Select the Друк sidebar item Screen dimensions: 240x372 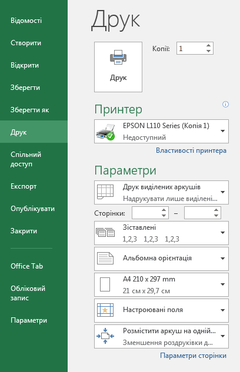tap(34, 132)
